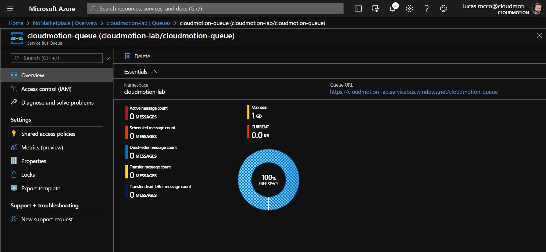Click the Dead-letter message count tile
Viewport: 546px width, 252px height.
point(151,152)
